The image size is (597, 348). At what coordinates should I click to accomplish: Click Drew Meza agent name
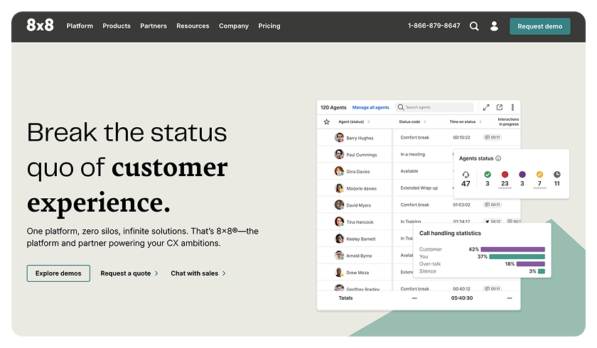(357, 273)
